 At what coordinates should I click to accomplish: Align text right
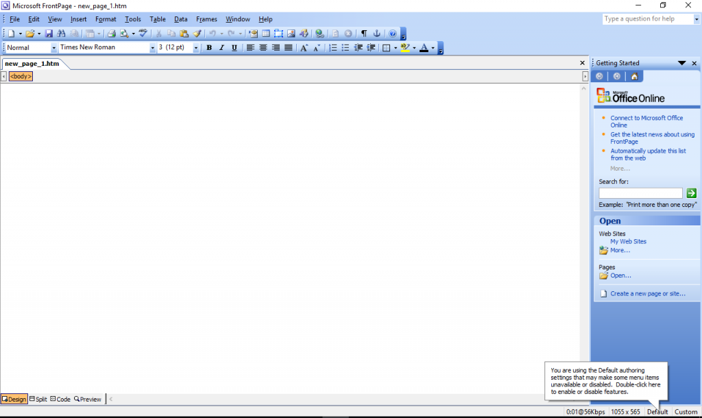coord(276,48)
